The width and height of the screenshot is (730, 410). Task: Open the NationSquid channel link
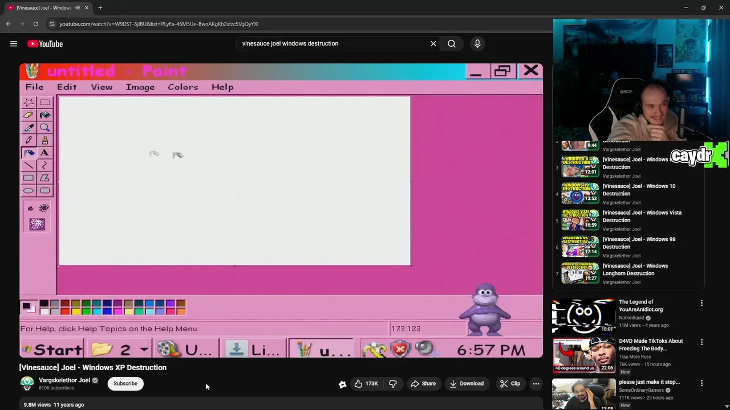tap(631, 318)
